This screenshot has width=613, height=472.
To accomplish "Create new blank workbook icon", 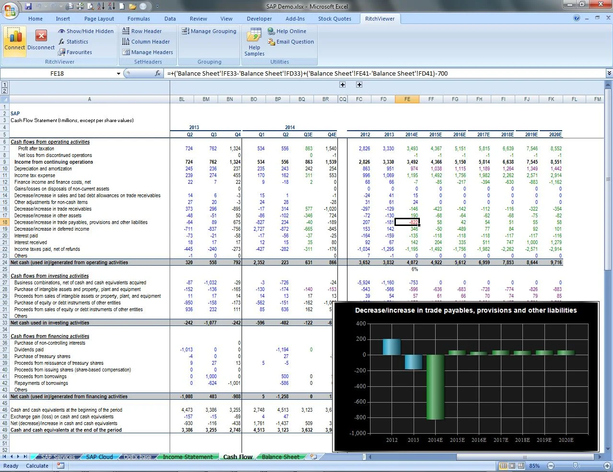I will [x=122, y=6].
